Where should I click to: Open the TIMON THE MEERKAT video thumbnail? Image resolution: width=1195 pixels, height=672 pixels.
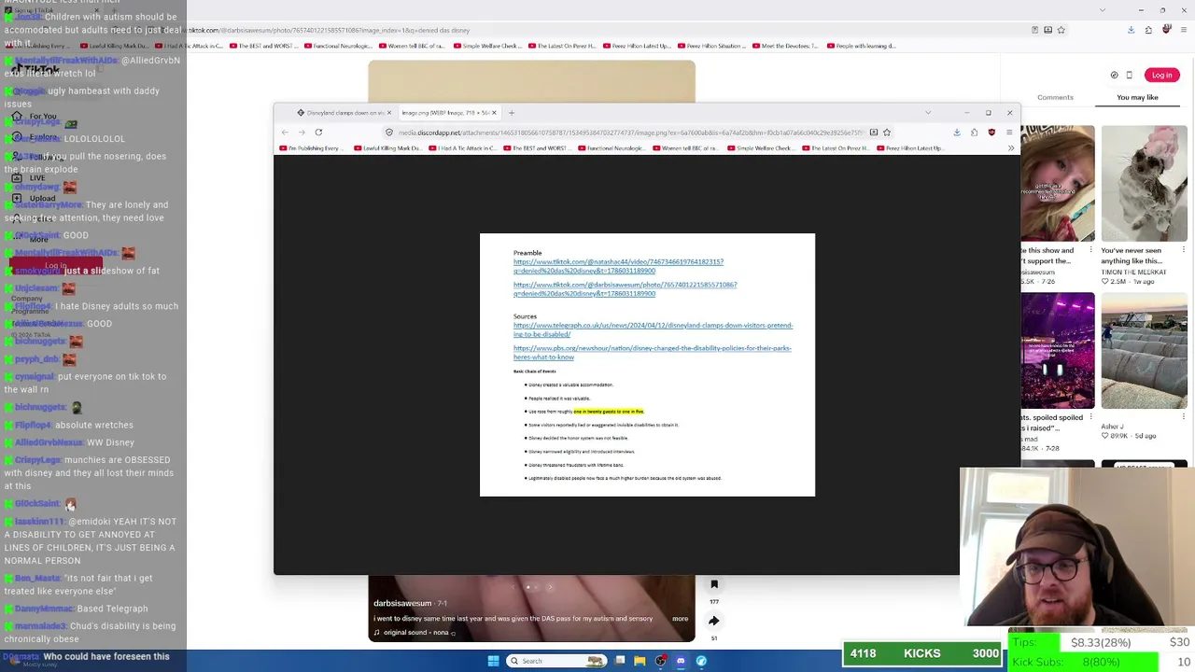click(1145, 183)
